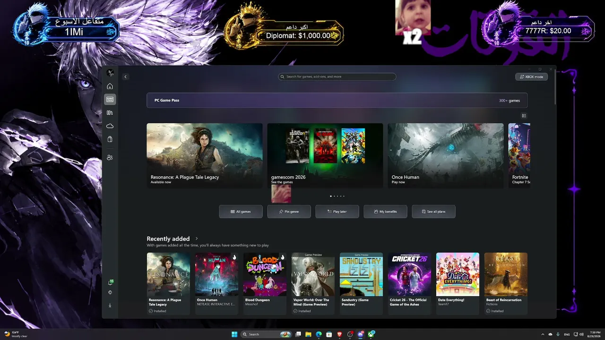Switch the ENG input language indicator
605x340 pixels.
tap(567, 334)
